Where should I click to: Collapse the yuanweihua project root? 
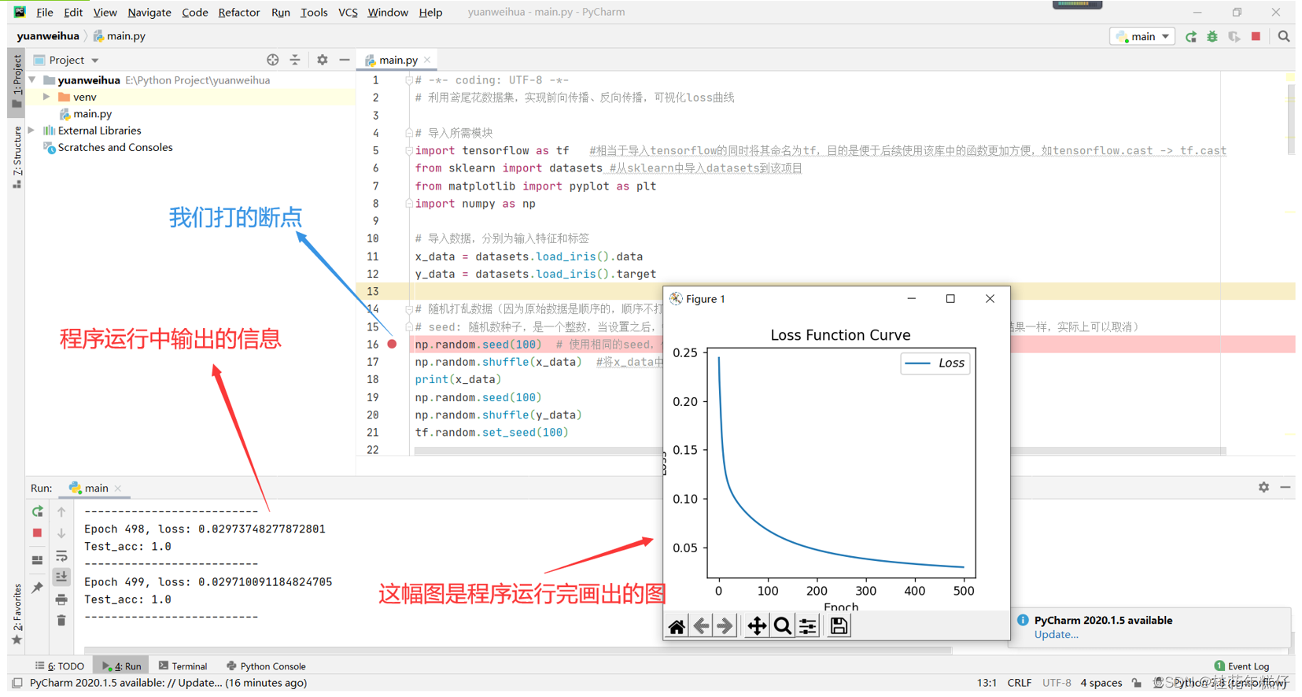click(x=32, y=80)
